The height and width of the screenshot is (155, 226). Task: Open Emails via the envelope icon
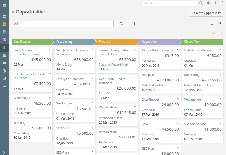coord(4,63)
